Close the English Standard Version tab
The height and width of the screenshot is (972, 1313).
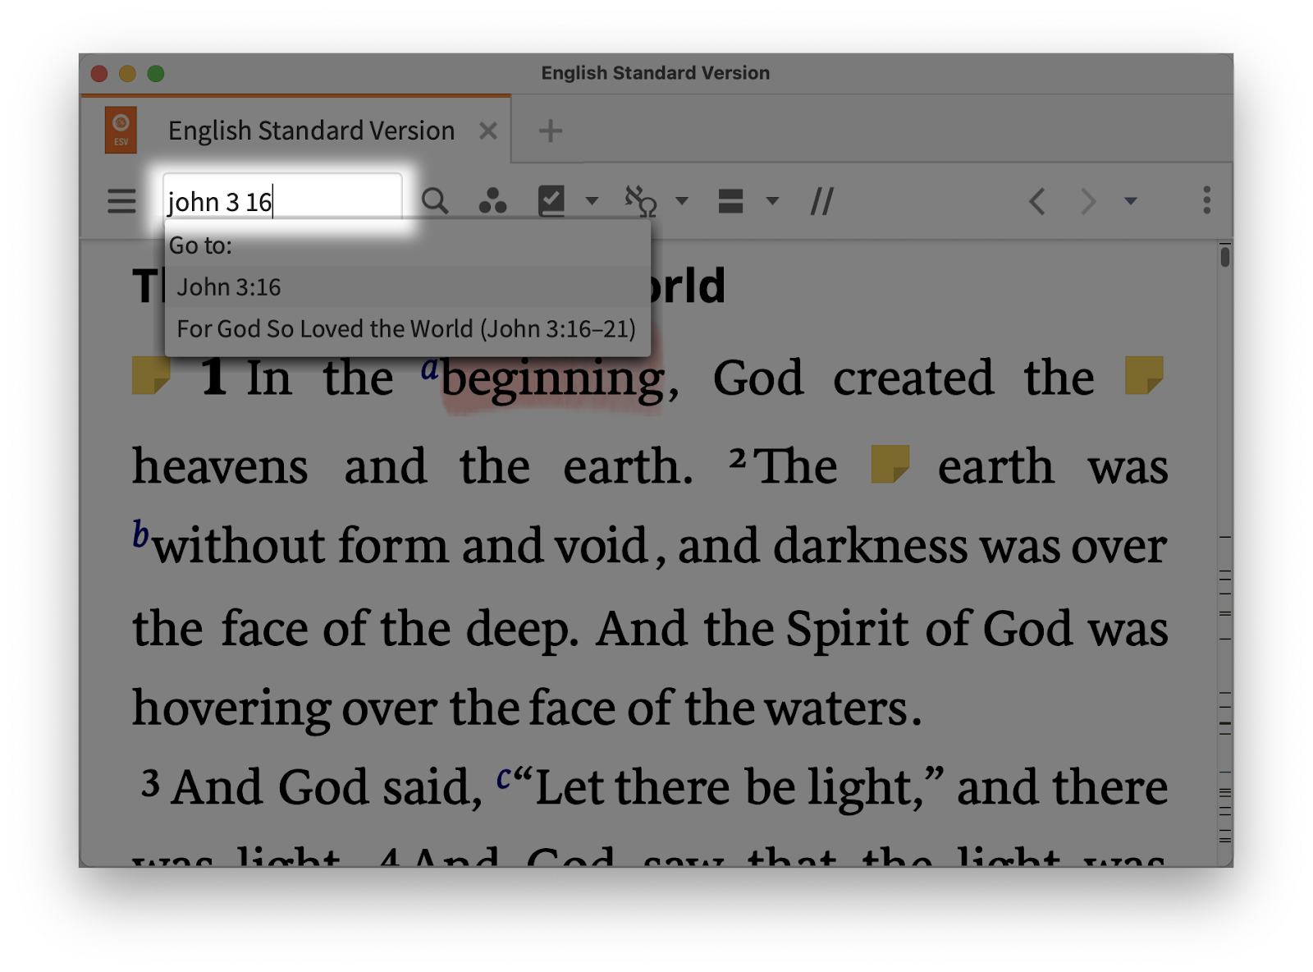tap(488, 131)
